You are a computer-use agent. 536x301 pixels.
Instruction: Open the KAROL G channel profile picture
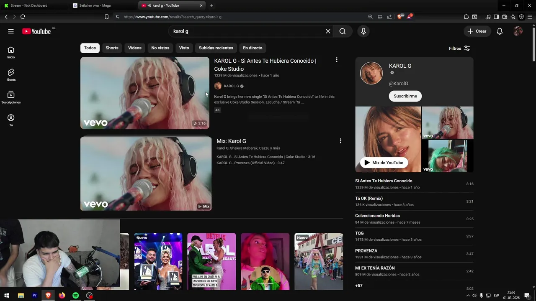[371, 73]
